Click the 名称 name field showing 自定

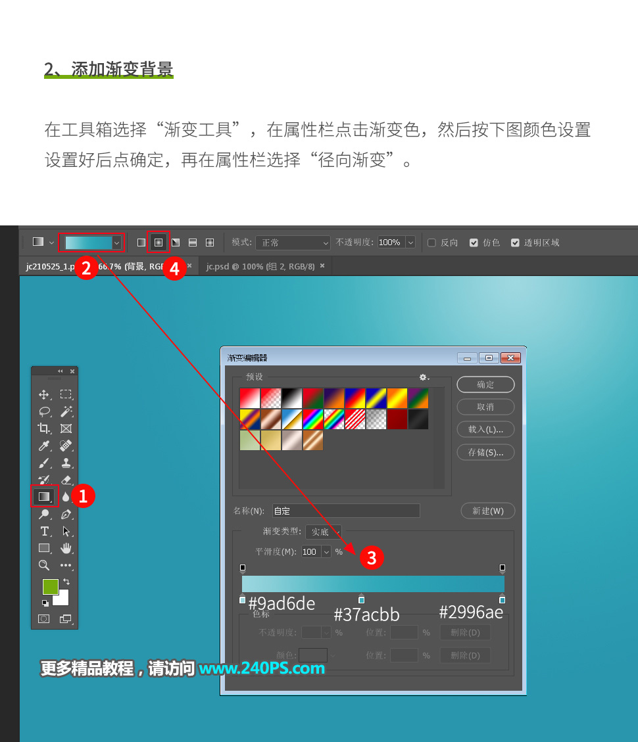pos(345,511)
